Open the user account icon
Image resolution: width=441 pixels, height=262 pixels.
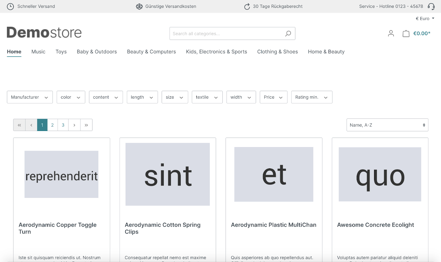[x=391, y=33]
